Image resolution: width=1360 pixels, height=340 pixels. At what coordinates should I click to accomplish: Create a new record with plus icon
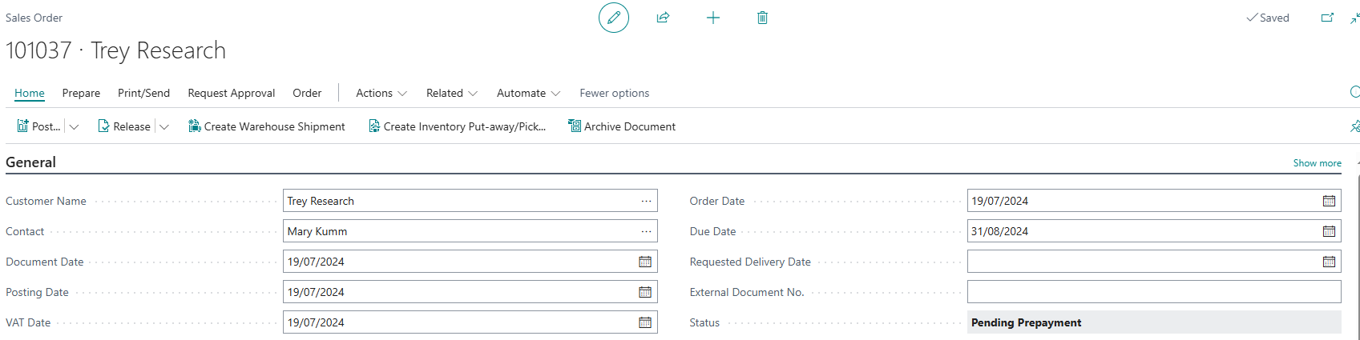pos(712,18)
